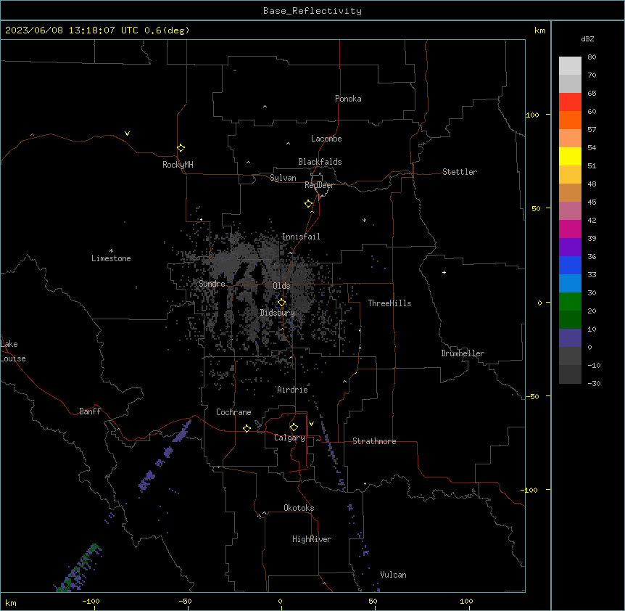The width and height of the screenshot is (625, 611).
Task: Click the Lake Louise label
Action: [x=13, y=351]
